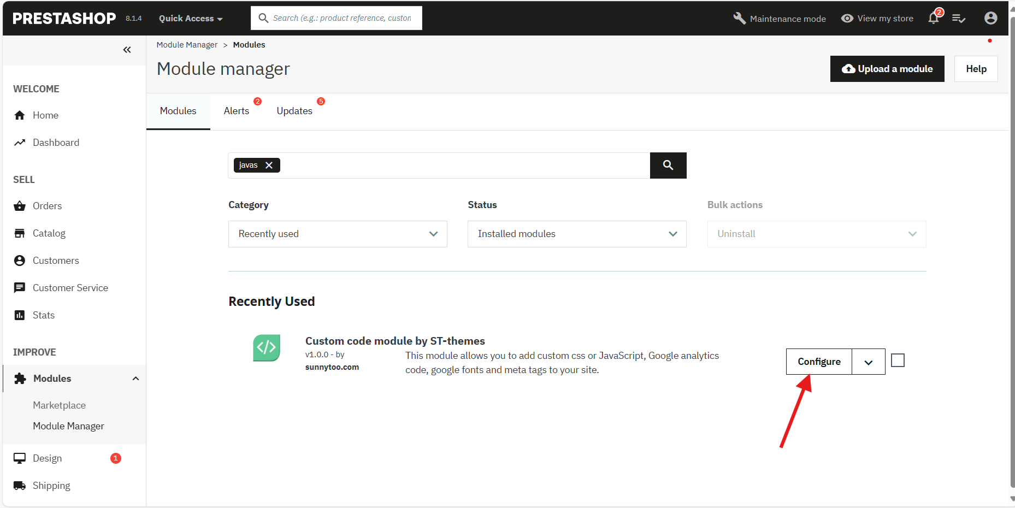This screenshot has width=1015, height=508.
Task: Select the Custom code module checkbox
Action: [x=898, y=361]
